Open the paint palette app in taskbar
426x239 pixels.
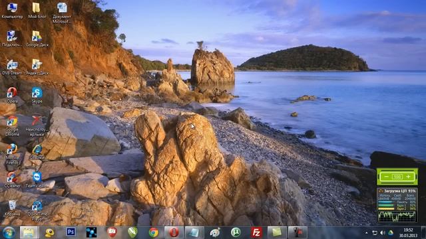click(215, 232)
